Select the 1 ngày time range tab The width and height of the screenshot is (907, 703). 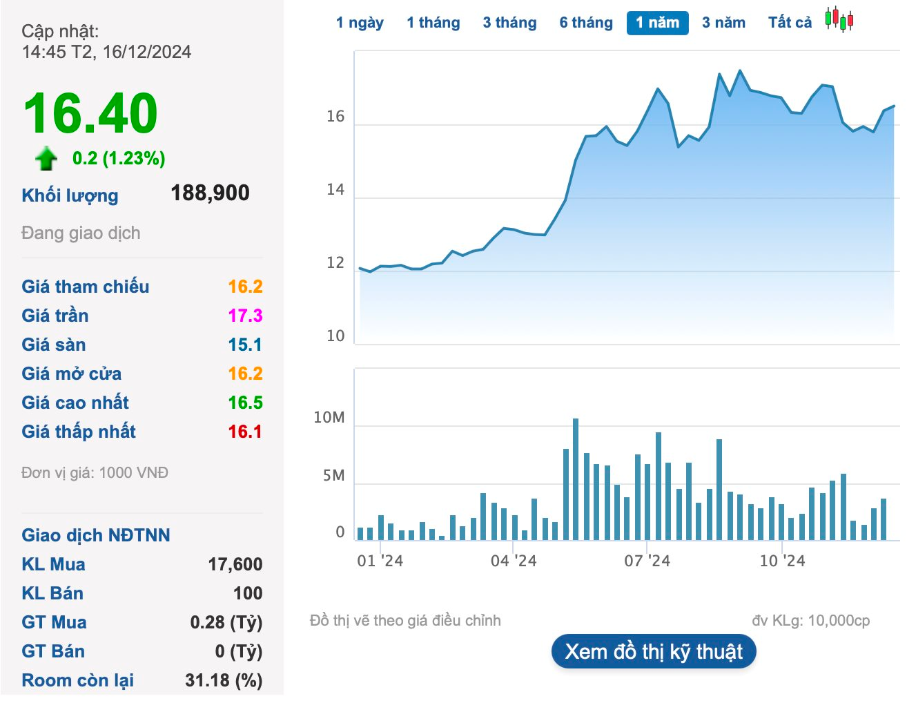[x=360, y=23]
